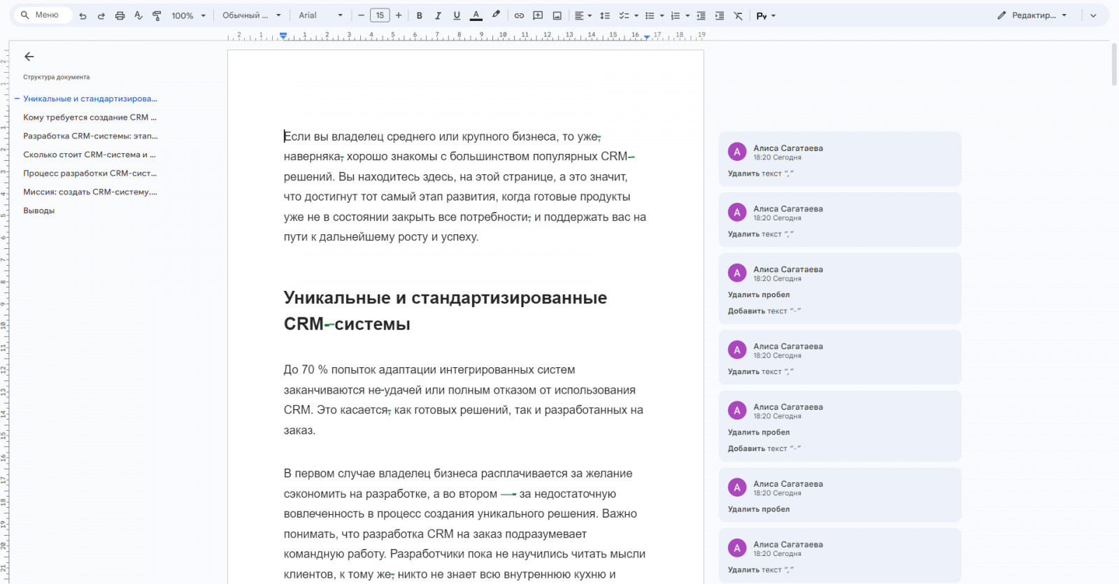Image resolution: width=1119 pixels, height=584 pixels.
Task: Open outline heading 'Разработка CRM-системы: этап...'
Action: pos(90,136)
